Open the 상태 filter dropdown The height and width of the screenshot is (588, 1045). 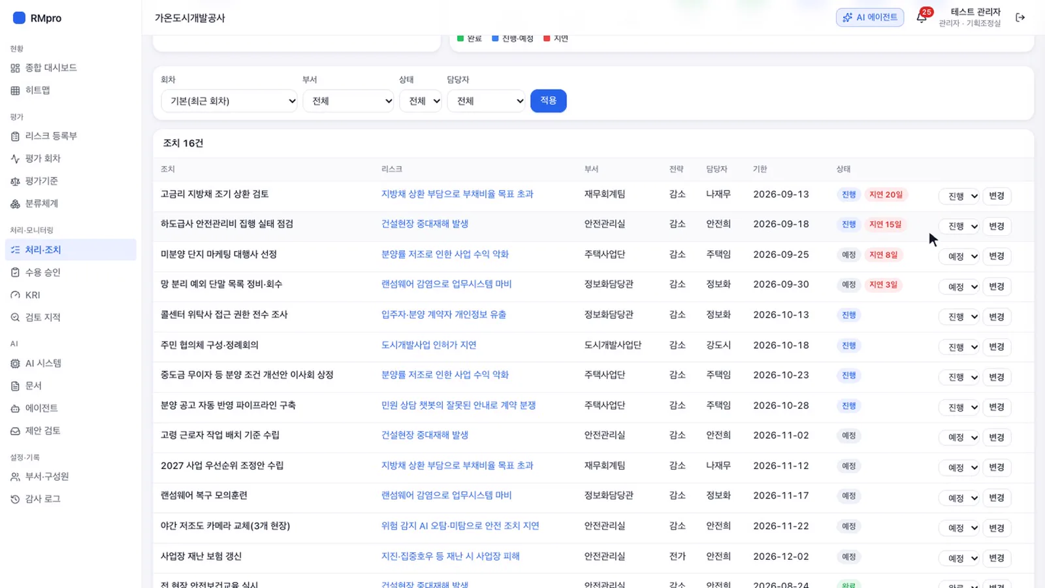(421, 101)
